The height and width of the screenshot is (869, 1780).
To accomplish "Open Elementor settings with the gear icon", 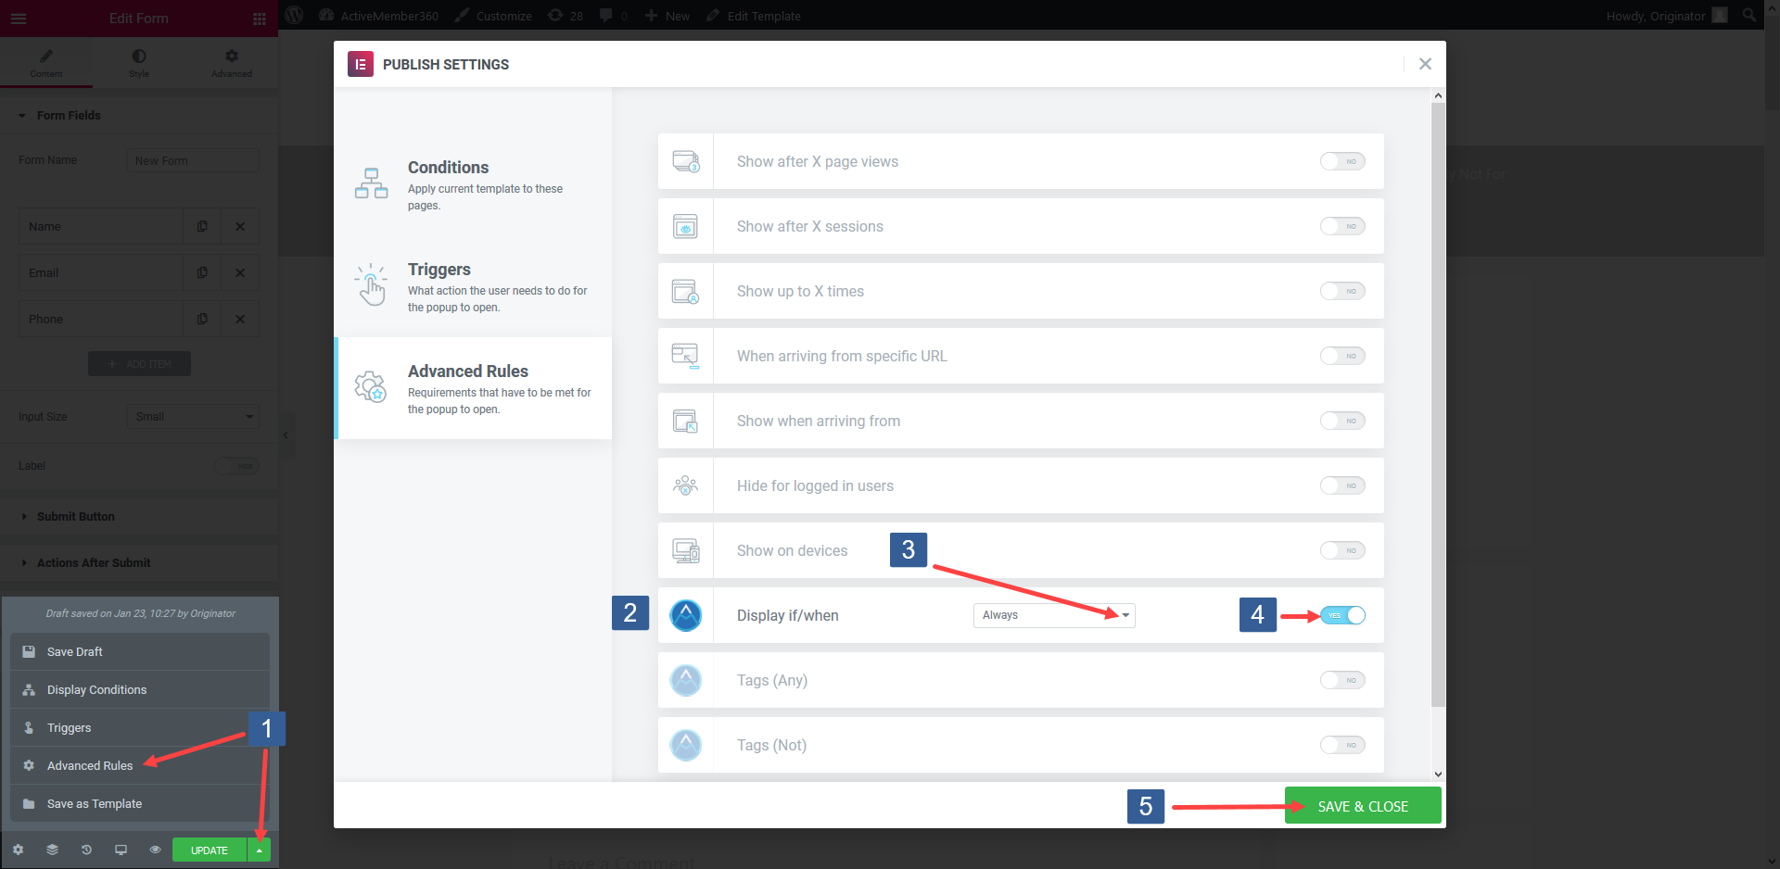I will tap(18, 850).
